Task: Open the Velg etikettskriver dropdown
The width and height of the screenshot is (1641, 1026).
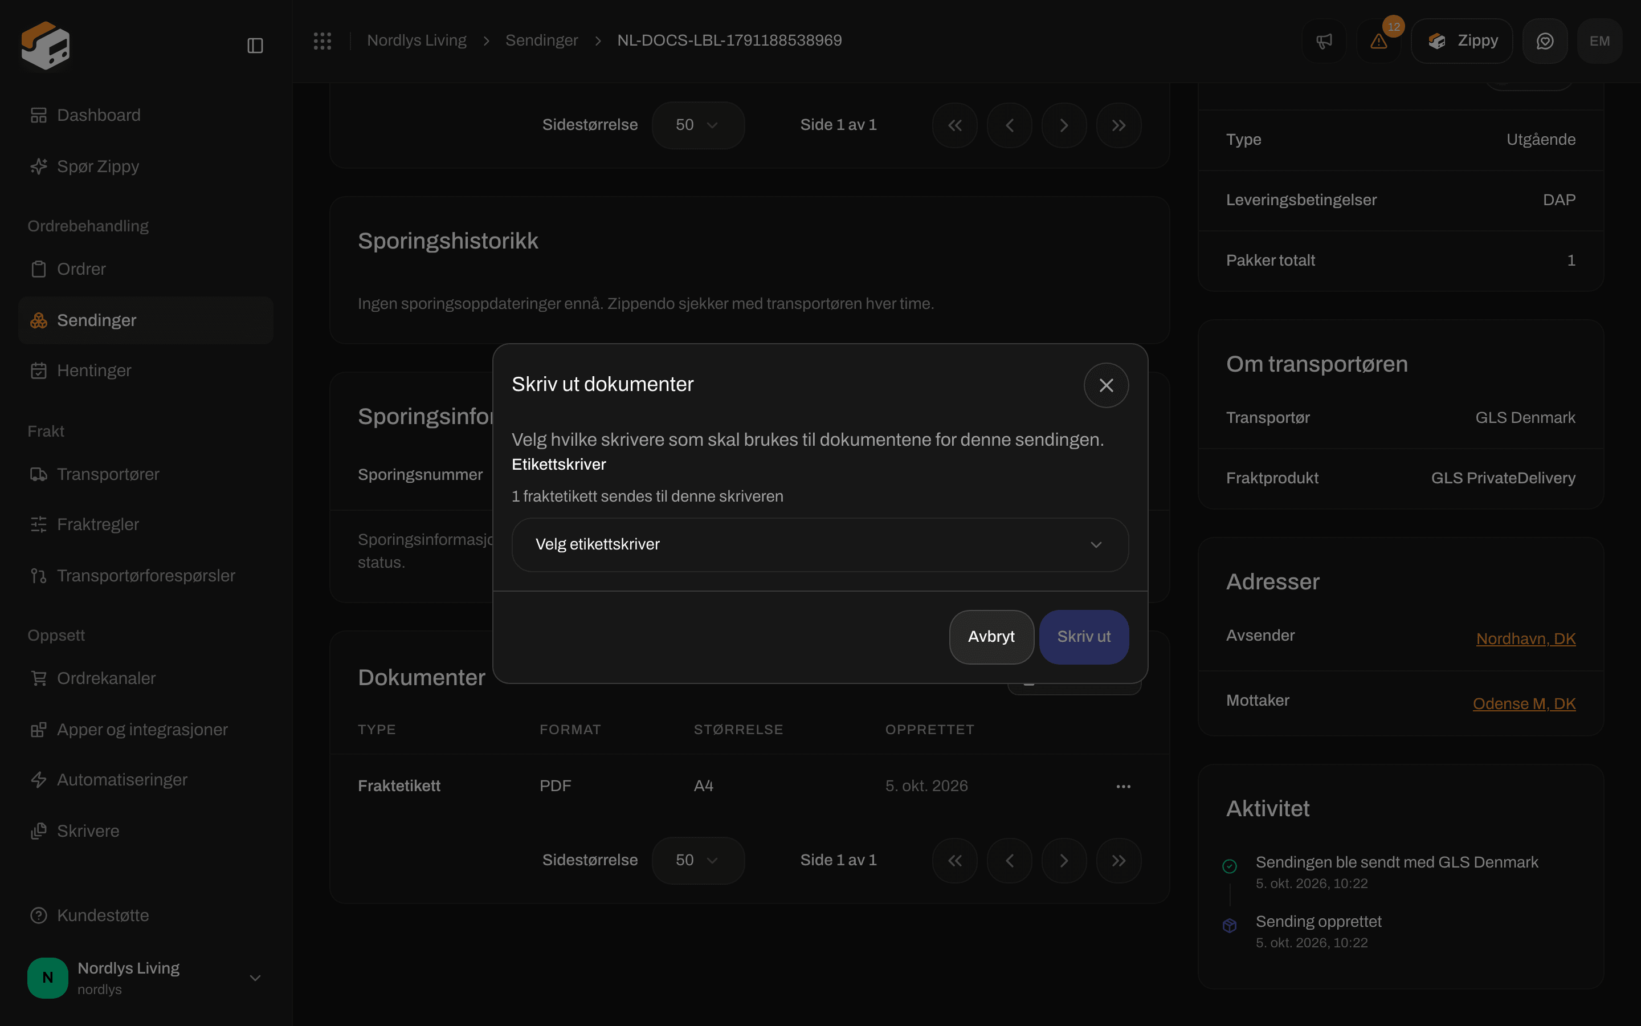Action: [820, 545]
